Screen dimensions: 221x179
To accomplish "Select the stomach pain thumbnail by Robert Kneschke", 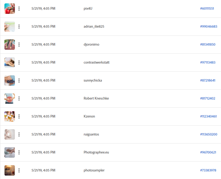I will (10, 98).
